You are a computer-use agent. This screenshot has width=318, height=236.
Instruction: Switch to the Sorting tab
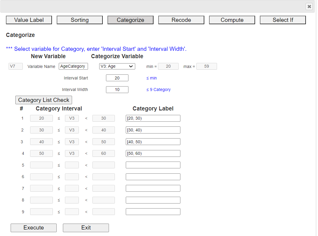[x=80, y=20]
